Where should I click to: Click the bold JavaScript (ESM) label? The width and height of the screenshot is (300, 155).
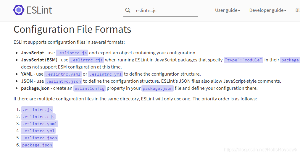click(39, 60)
